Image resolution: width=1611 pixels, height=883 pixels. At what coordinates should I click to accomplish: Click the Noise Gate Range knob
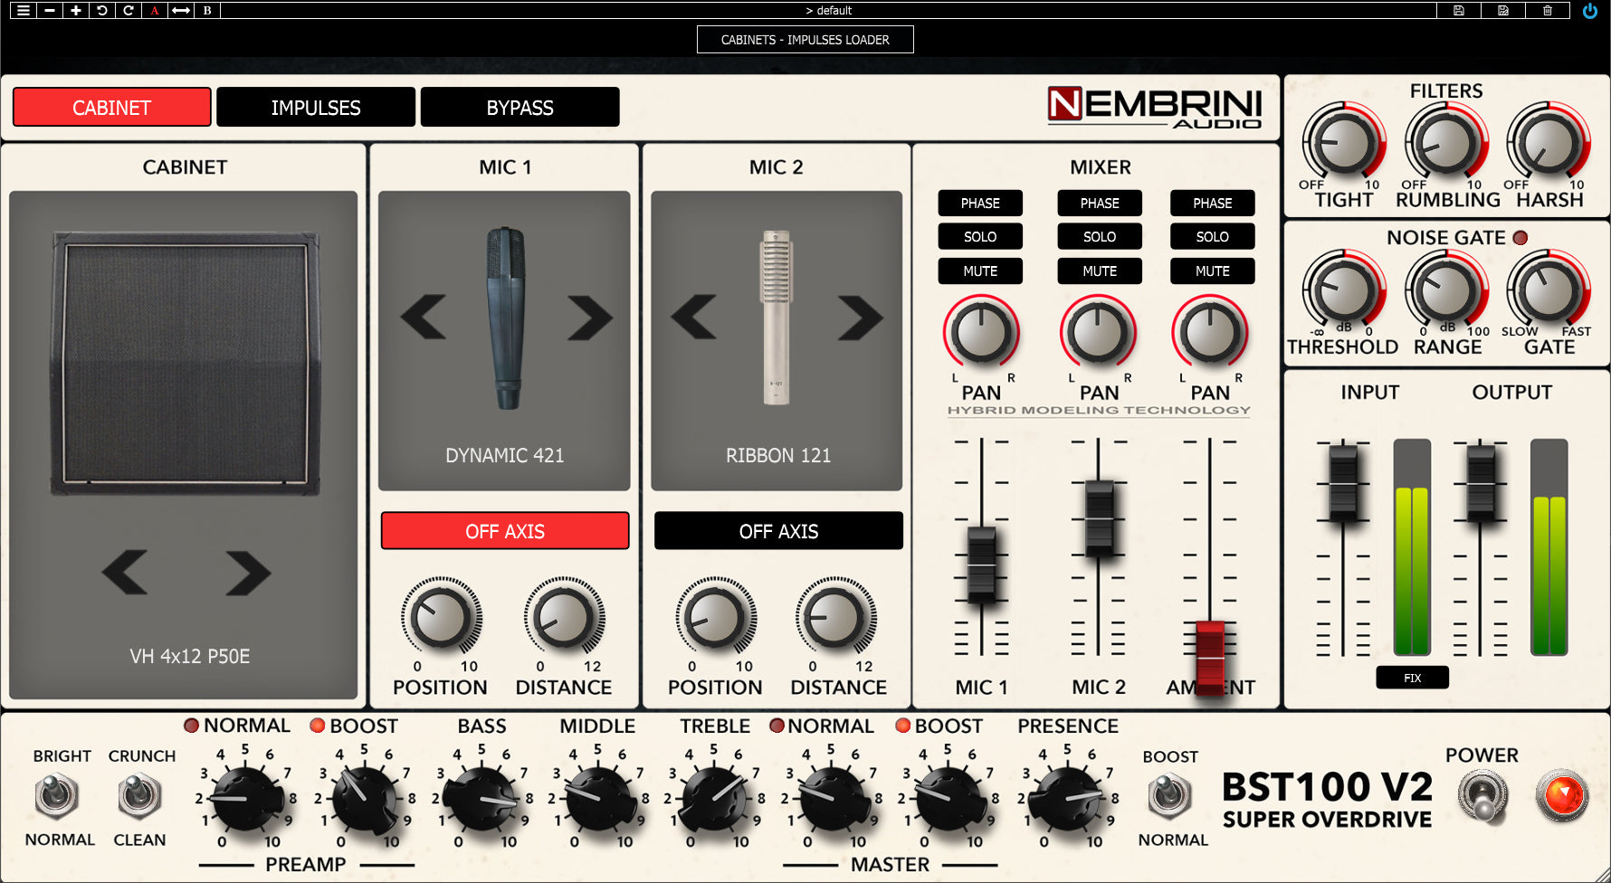(x=1446, y=290)
